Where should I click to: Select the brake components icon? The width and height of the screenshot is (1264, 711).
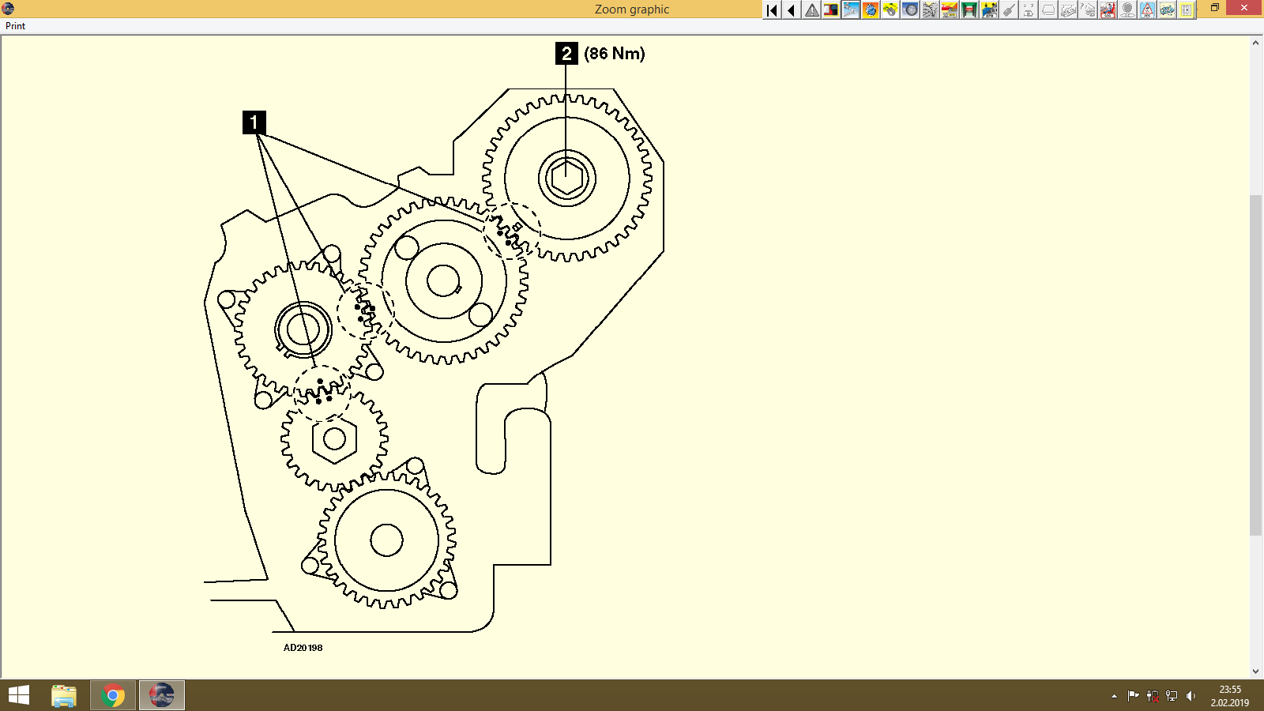[1127, 10]
